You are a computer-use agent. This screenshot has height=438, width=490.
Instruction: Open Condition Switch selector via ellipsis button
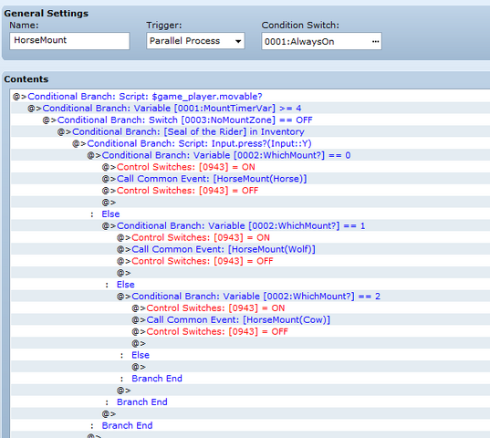375,41
